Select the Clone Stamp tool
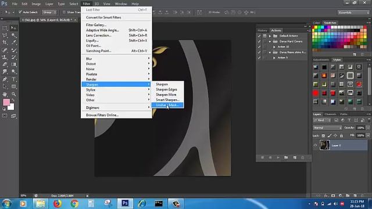This screenshot has height=209, width=372. pyautogui.click(x=5, y=57)
